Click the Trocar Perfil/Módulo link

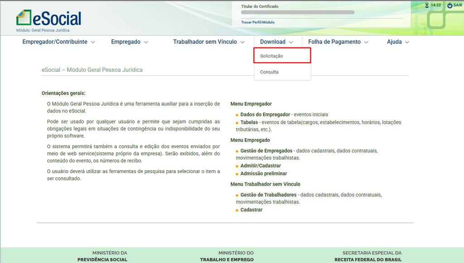[x=258, y=22]
